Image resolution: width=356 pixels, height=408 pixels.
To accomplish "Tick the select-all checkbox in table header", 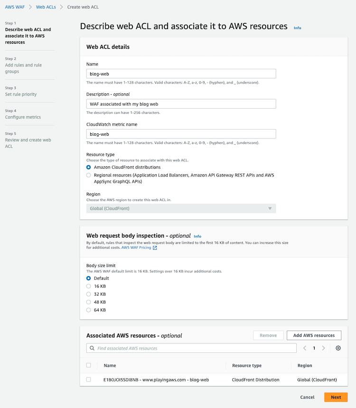I will point(89,365).
